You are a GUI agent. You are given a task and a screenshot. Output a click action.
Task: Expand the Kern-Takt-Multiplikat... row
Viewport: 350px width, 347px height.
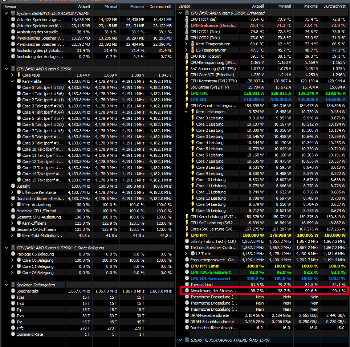click(12, 236)
